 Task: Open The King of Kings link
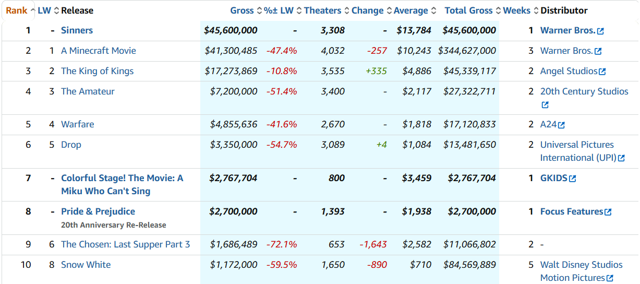coord(97,71)
